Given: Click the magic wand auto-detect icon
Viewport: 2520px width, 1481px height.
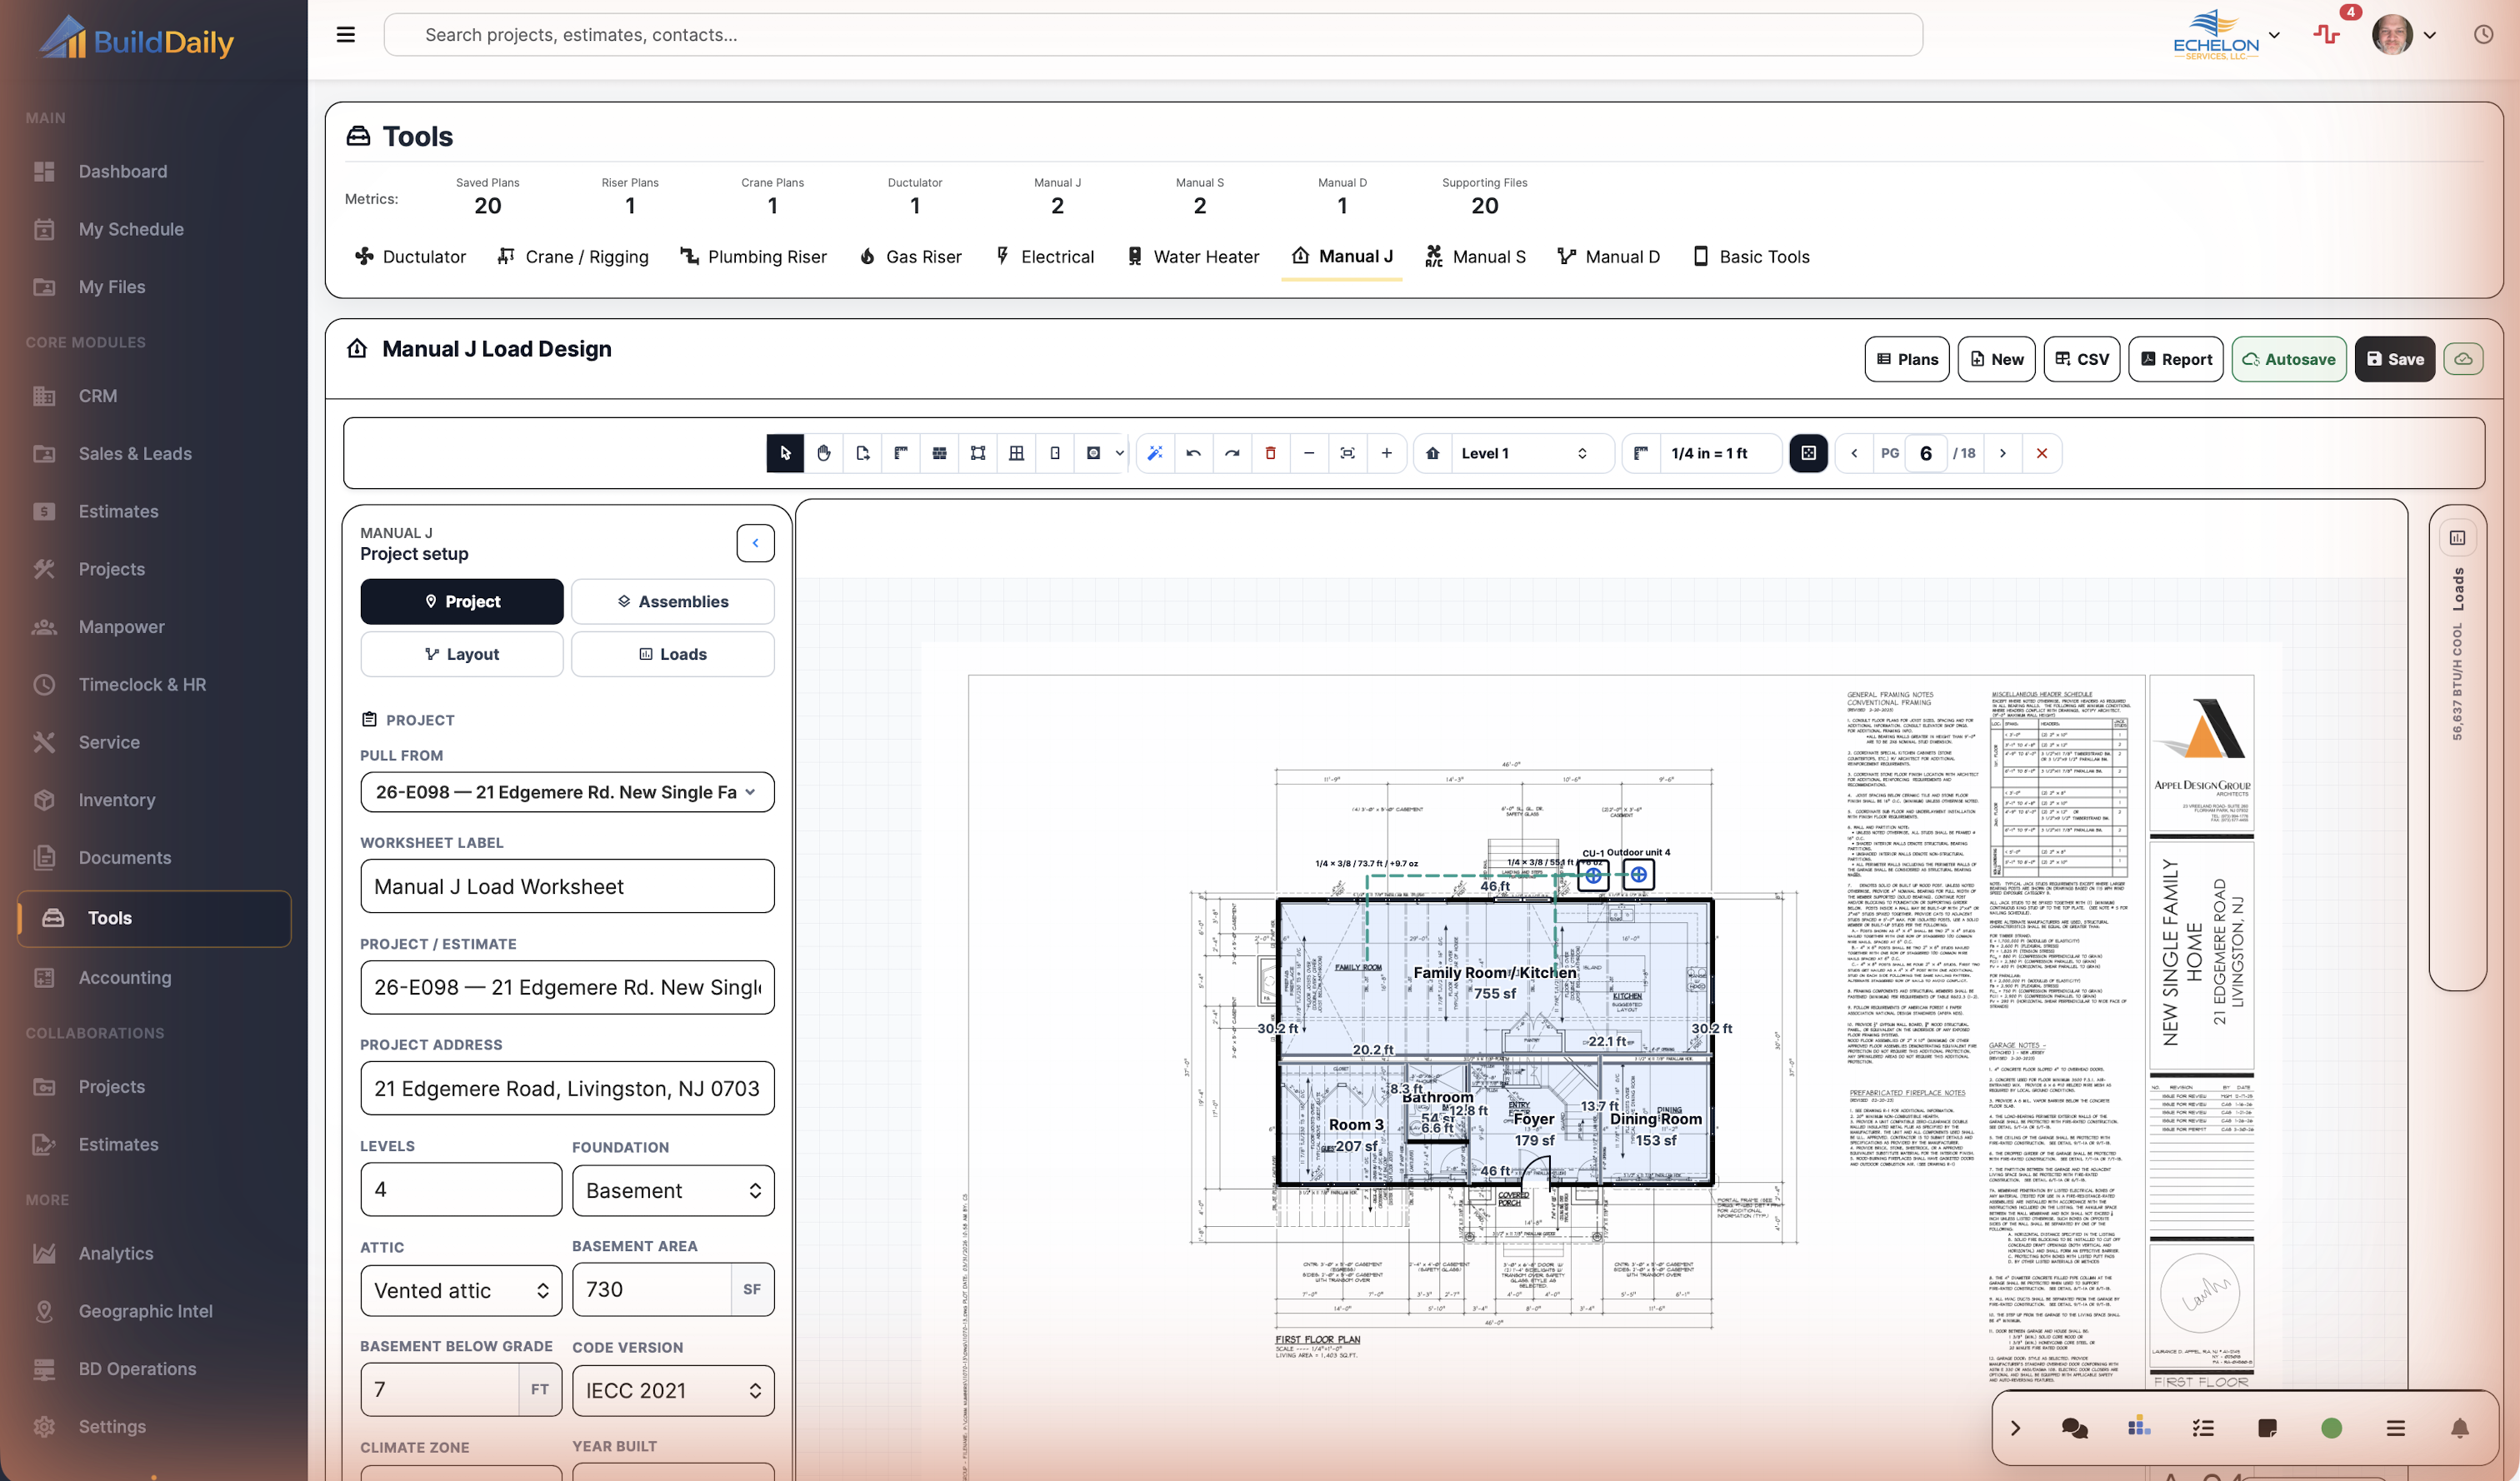Looking at the screenshot, I should pos(1155,452).
